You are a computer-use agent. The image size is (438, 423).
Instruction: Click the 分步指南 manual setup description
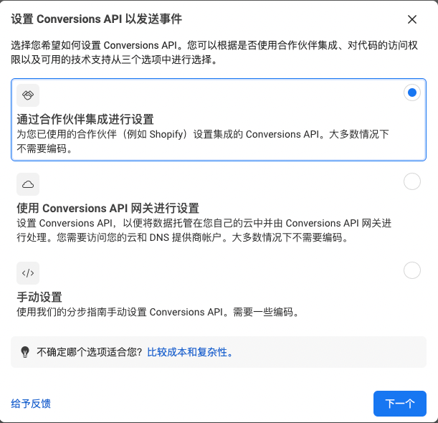158,312
